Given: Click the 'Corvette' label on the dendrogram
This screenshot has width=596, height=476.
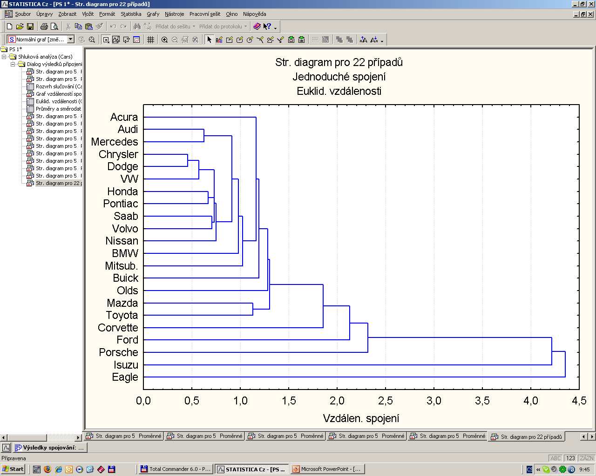Looking at the screenshot, I should pyautogui.click(x=118, y=328).
